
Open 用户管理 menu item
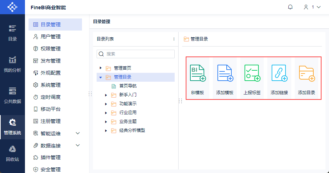[x=51, y=37]
